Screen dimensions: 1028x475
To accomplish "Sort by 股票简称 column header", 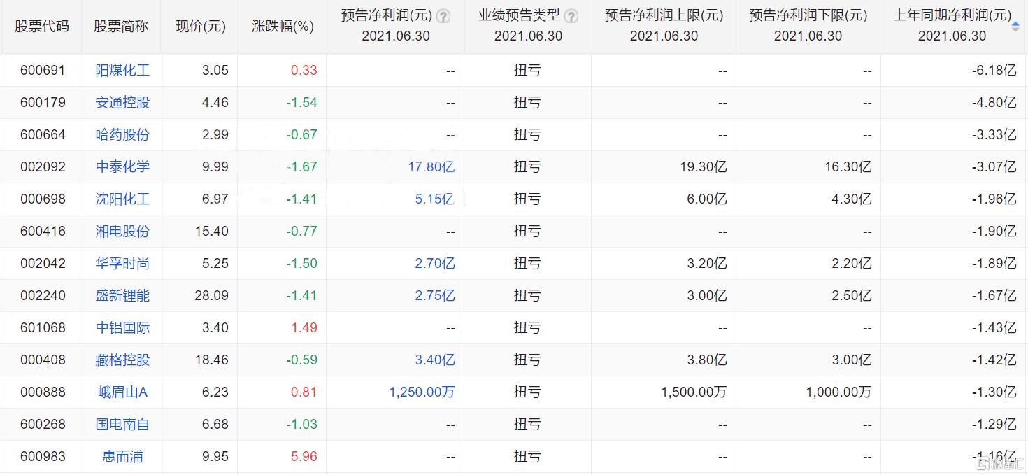I will coord(121,27).
